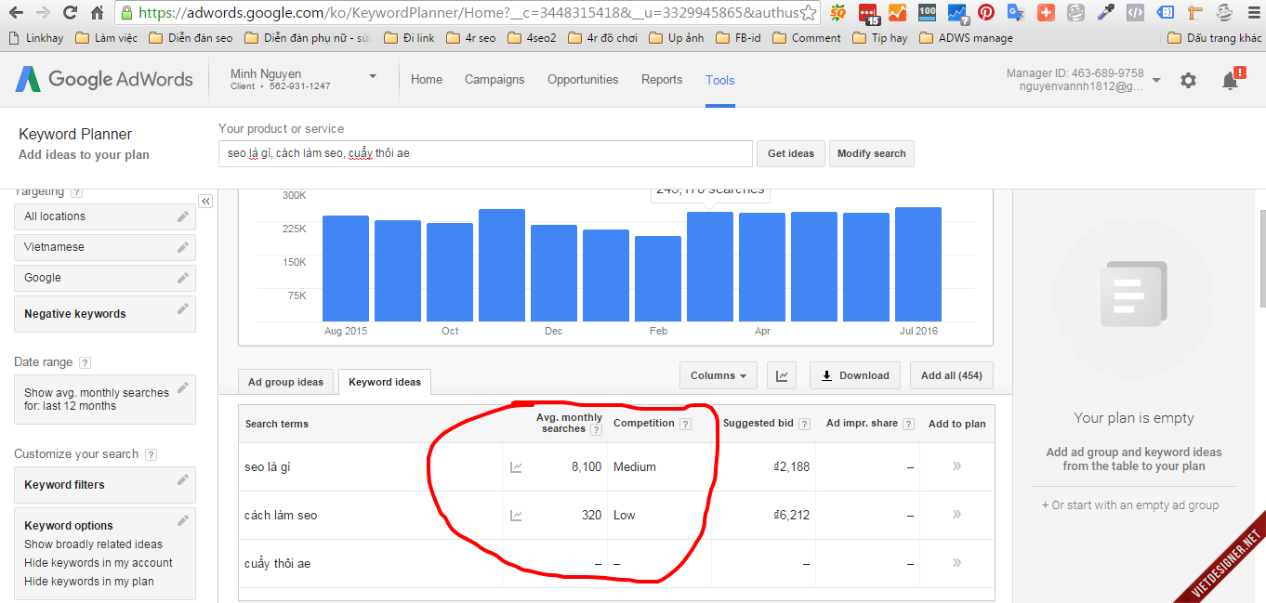Reload the page with the refresh icon
This screenshot has width=1266, height=603.
point(70,13)
